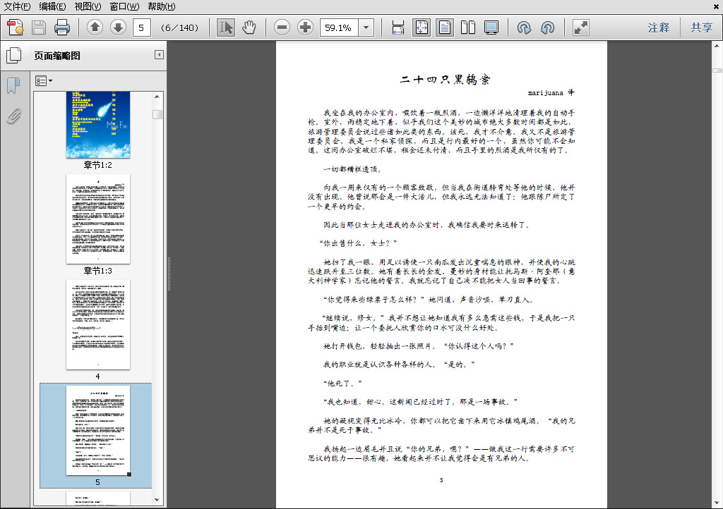Open the attachments paperclip panel
The height and width of the screenshot is (509, 723).
(x=14, y=116)
